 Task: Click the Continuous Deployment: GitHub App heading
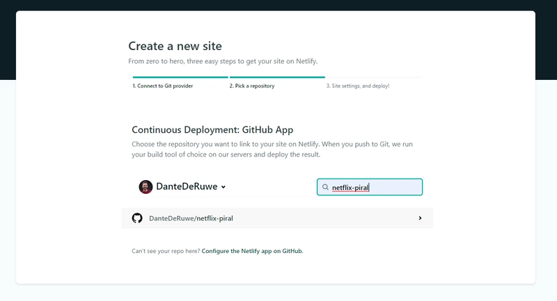212,130
